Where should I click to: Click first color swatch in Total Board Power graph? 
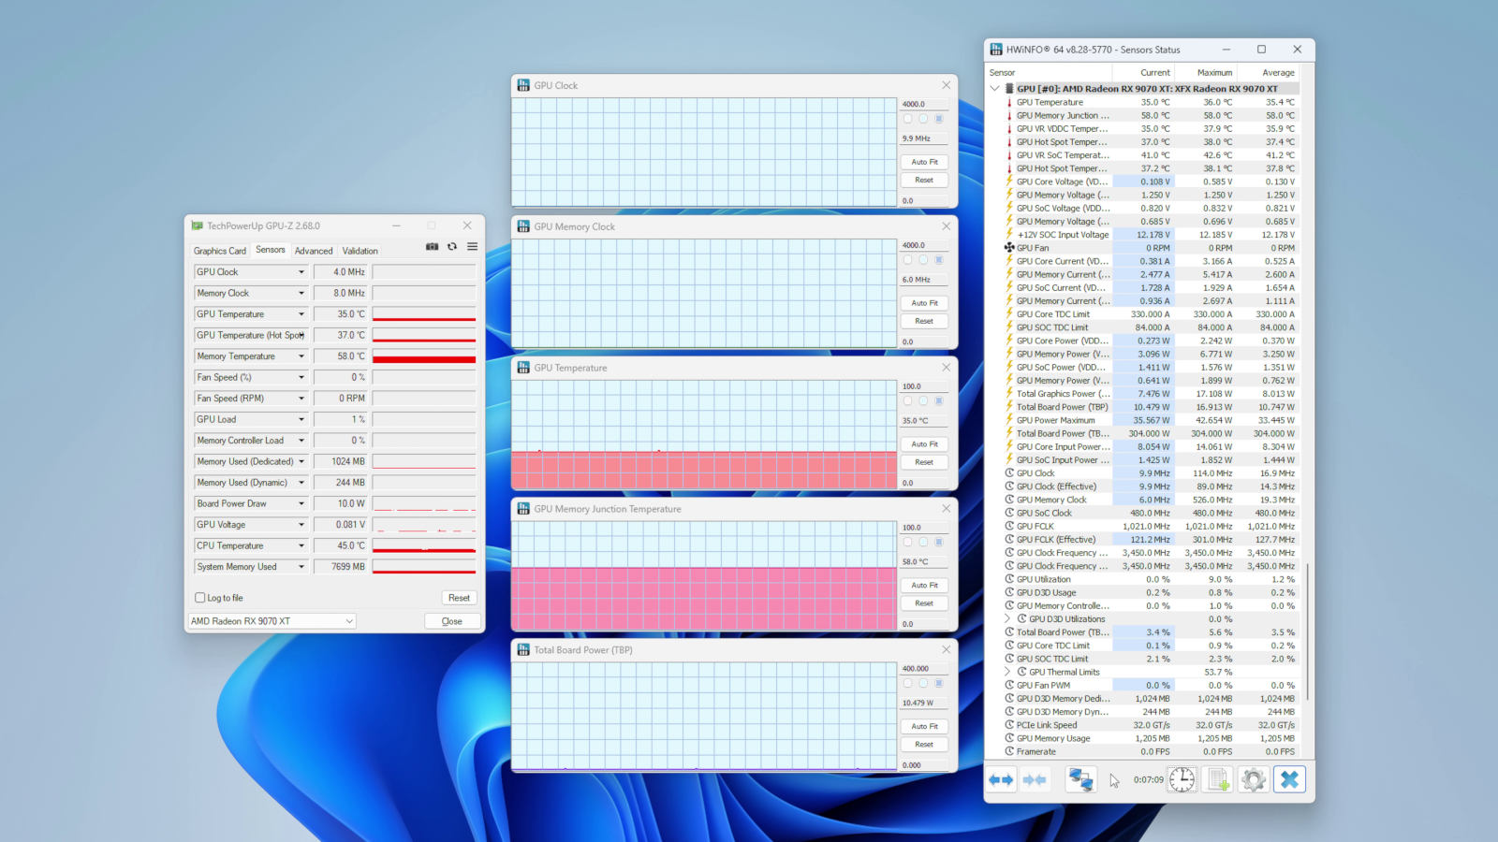pos(907,684)
